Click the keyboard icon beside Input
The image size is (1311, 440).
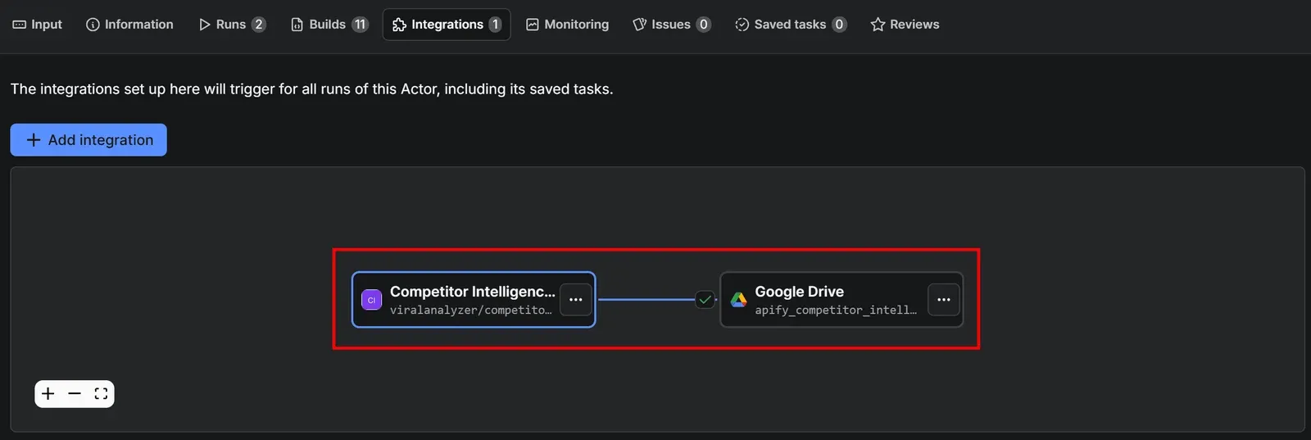click(x=20, y=25)
